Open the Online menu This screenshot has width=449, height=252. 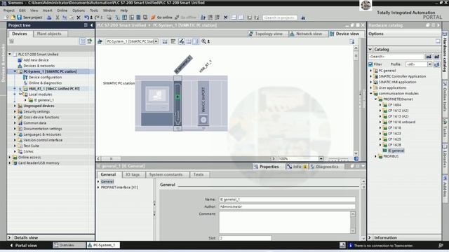pos(62,10)
